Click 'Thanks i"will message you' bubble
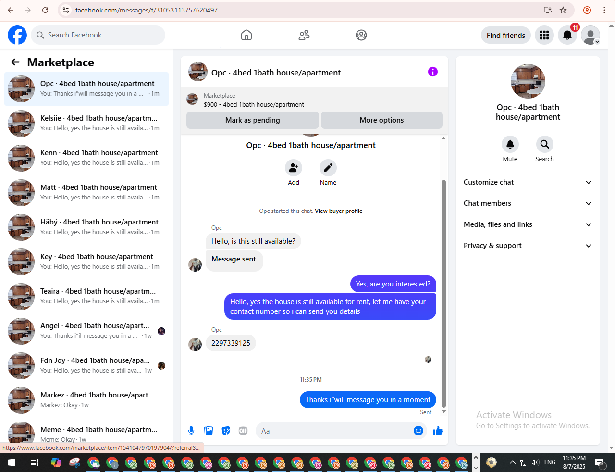 coord(368,400)
